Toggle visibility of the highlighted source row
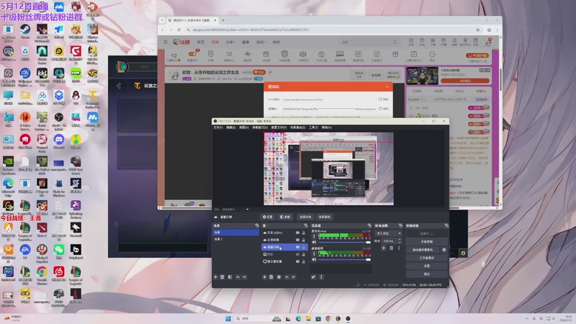576x324 pixels. click(x=297, y=247)
